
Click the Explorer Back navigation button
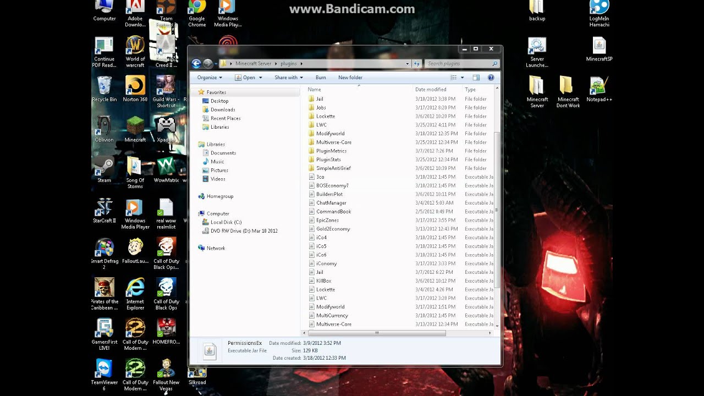tap(196, 64)
